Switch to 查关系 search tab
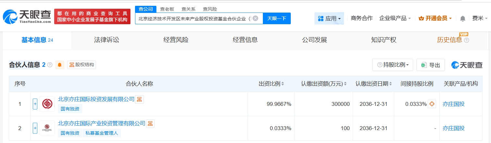The image size is (491, 143). tap(188, 9)
